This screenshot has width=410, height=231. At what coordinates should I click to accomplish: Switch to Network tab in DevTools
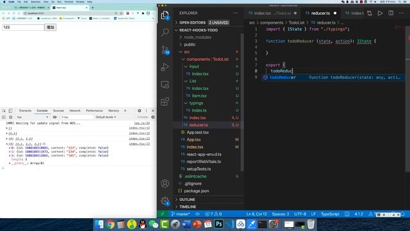pyautogui.click(x=75, y=111)
